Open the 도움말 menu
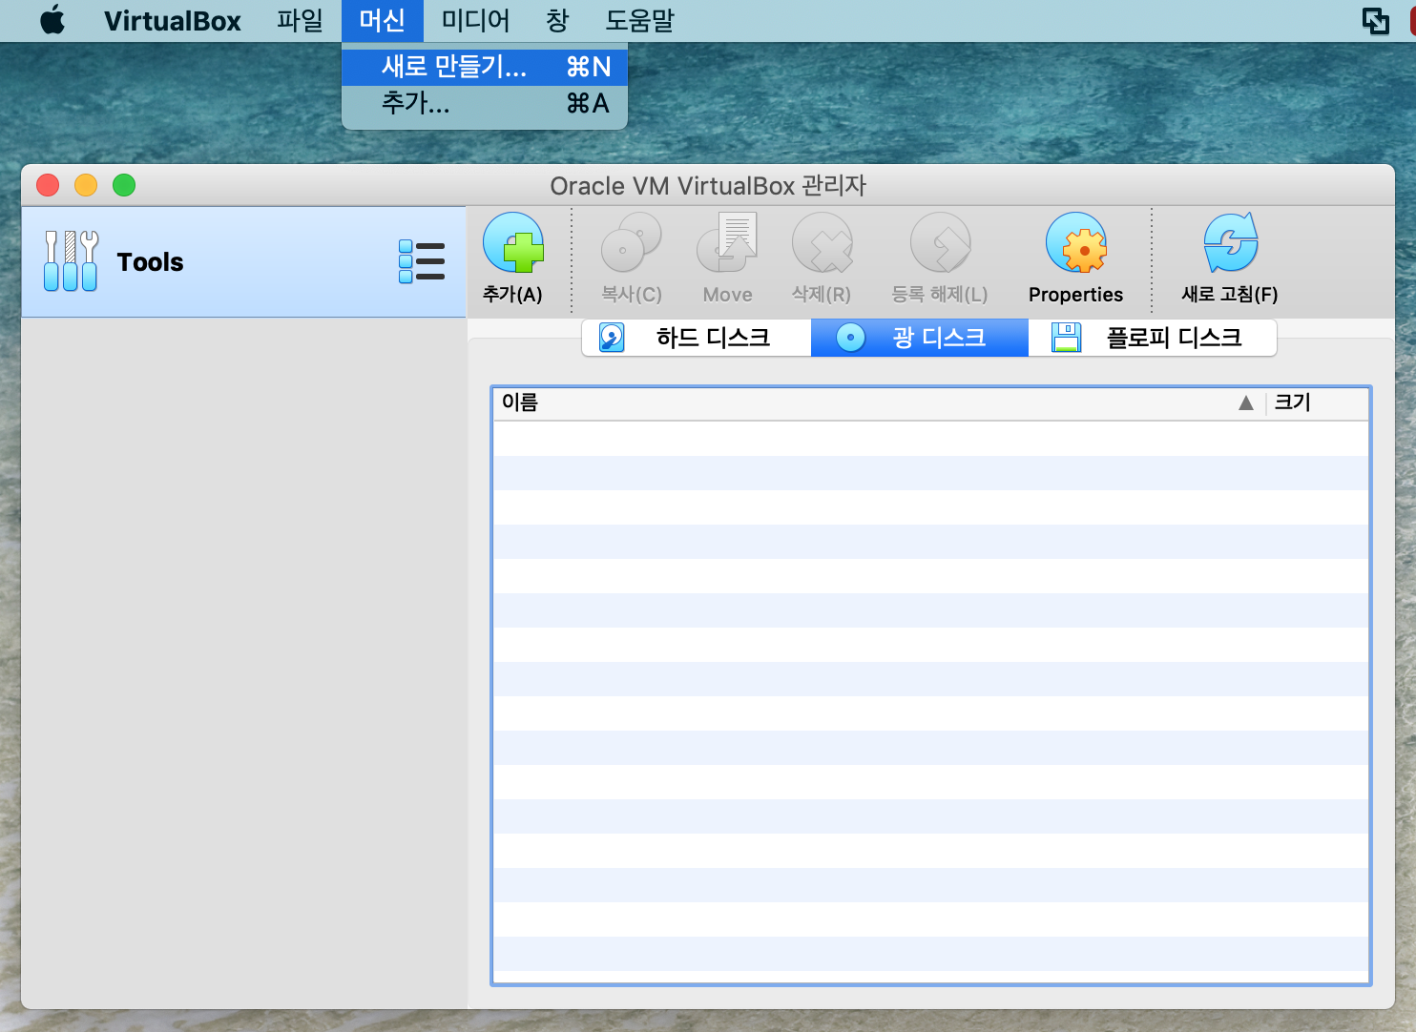Image resolution: width=1416 pixels, height=1032 pixels. coord(639,20)
